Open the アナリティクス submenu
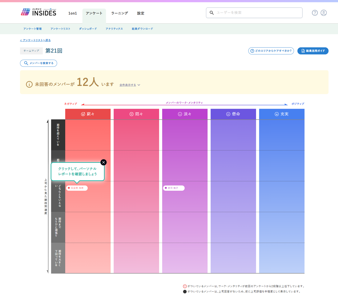Screen dimensions: 338x298 click(114, 29)
